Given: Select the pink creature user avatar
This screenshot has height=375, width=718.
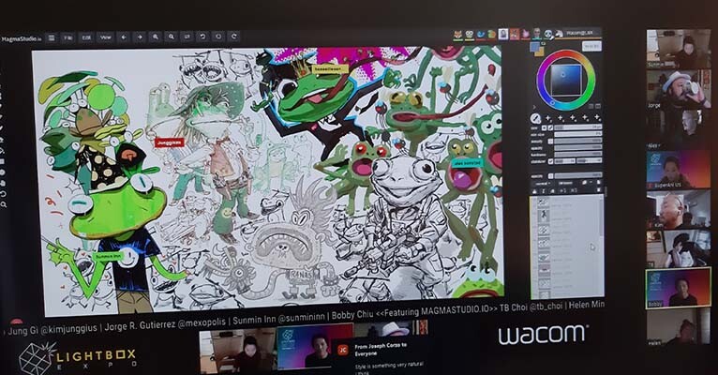Looking at the screenshot, I should [525, 35].
